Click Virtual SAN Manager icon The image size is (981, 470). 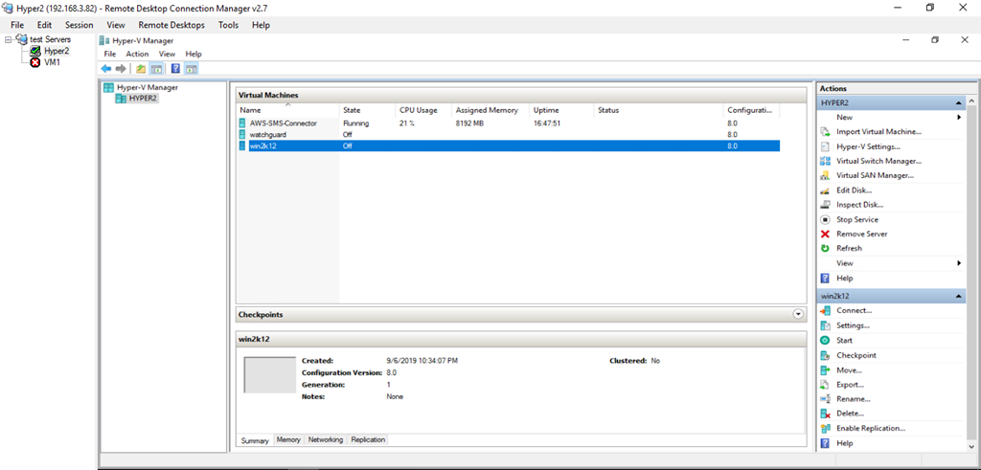coord(825,175)
